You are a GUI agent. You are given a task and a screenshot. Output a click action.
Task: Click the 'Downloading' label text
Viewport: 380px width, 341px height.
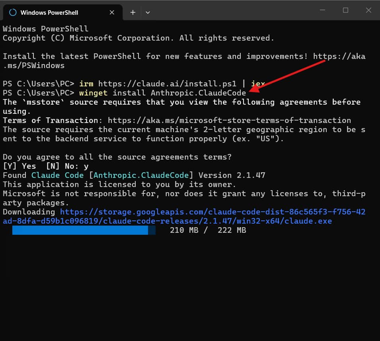[29, 212]
